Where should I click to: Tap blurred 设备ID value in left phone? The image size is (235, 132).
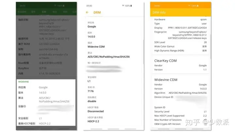(x=55, y=110)
